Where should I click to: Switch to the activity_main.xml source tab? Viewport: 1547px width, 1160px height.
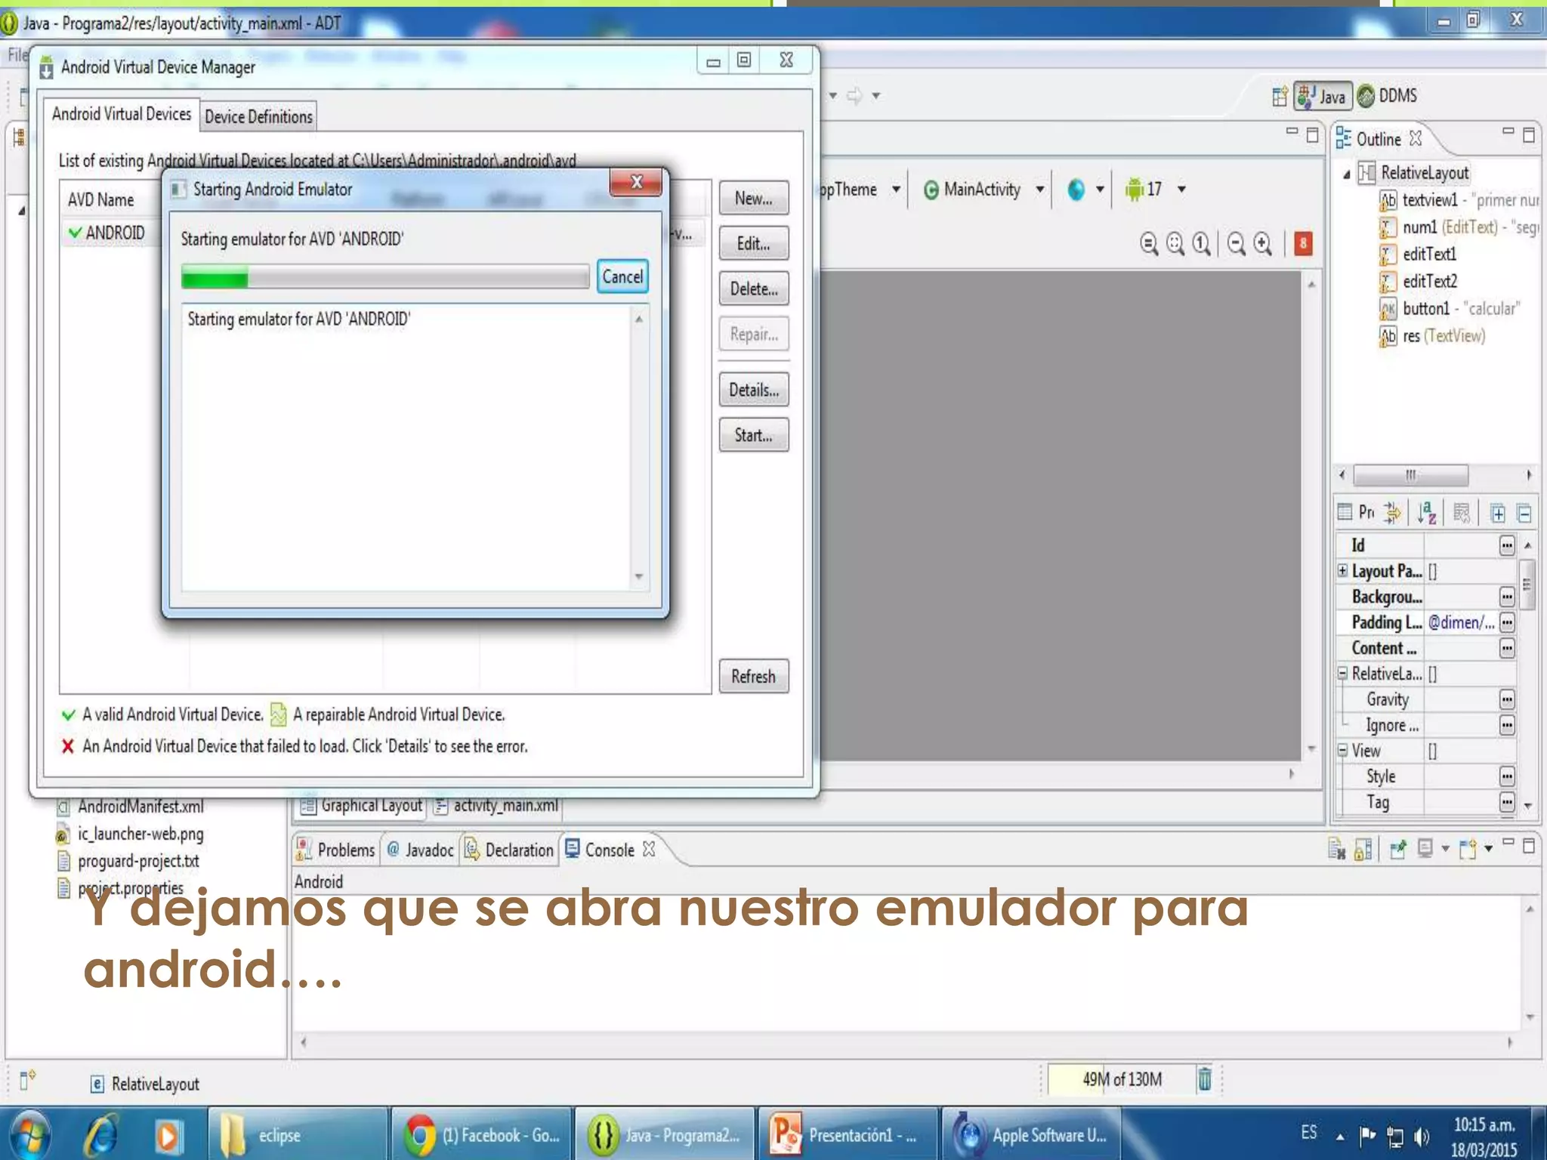coord(497,805)
